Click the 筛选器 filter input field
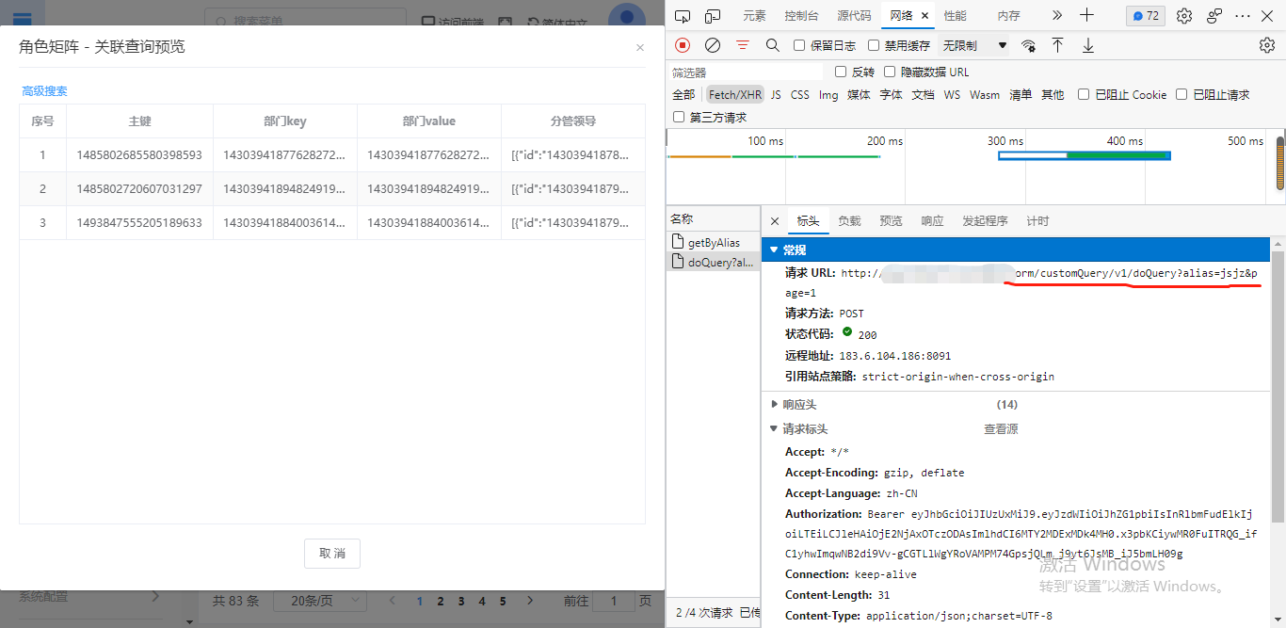Screen dimensions: 1286x628 click(744, 72)
